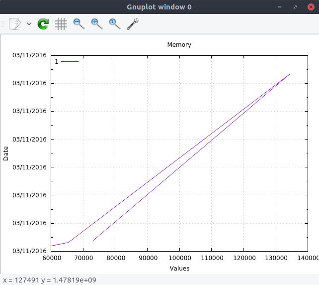Click the x-axis tick label 90000
The height and width of the screenshot is (285, 319).
(148, 258)
